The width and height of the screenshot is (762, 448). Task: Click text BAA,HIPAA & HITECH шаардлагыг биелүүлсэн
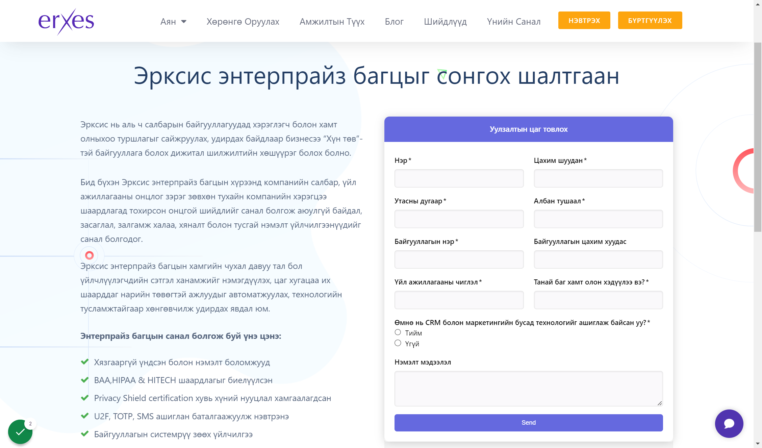183,380
